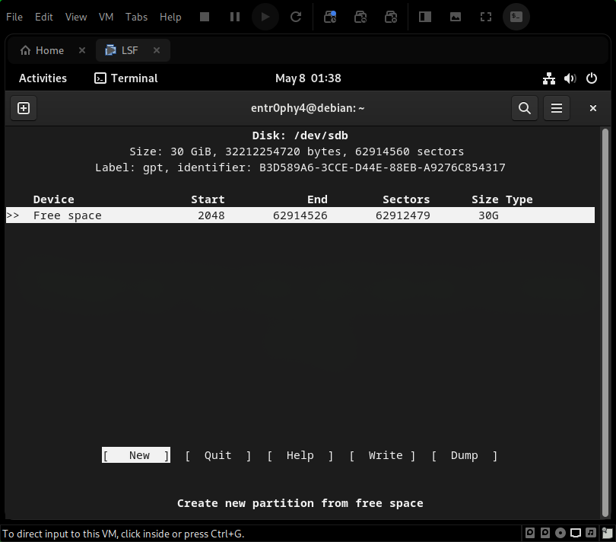Open a new terminal tab with the plus icon
The width and height of the screenshot is (616, 542).
point(23,108)
